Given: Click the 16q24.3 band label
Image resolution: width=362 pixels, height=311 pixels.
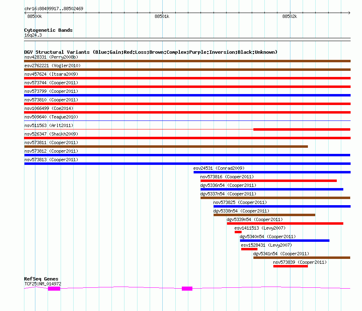Looking at the screenshot, I should point(33,35).
